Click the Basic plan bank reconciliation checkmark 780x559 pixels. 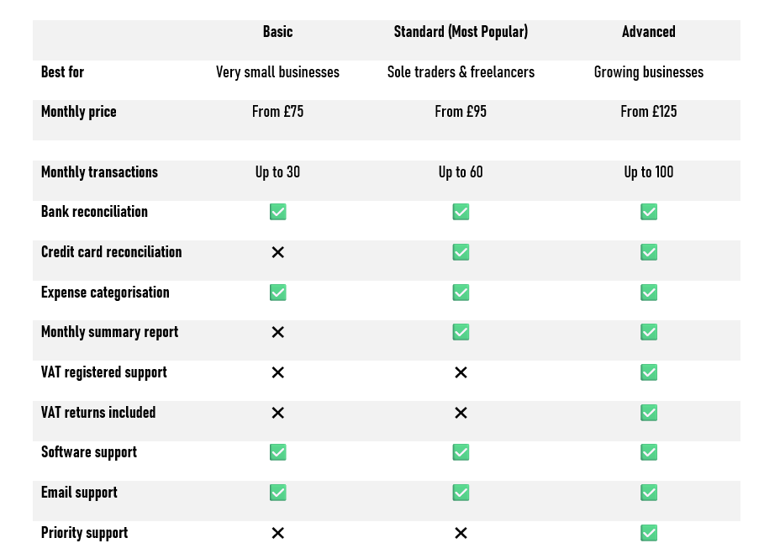(x=277, y=212)
